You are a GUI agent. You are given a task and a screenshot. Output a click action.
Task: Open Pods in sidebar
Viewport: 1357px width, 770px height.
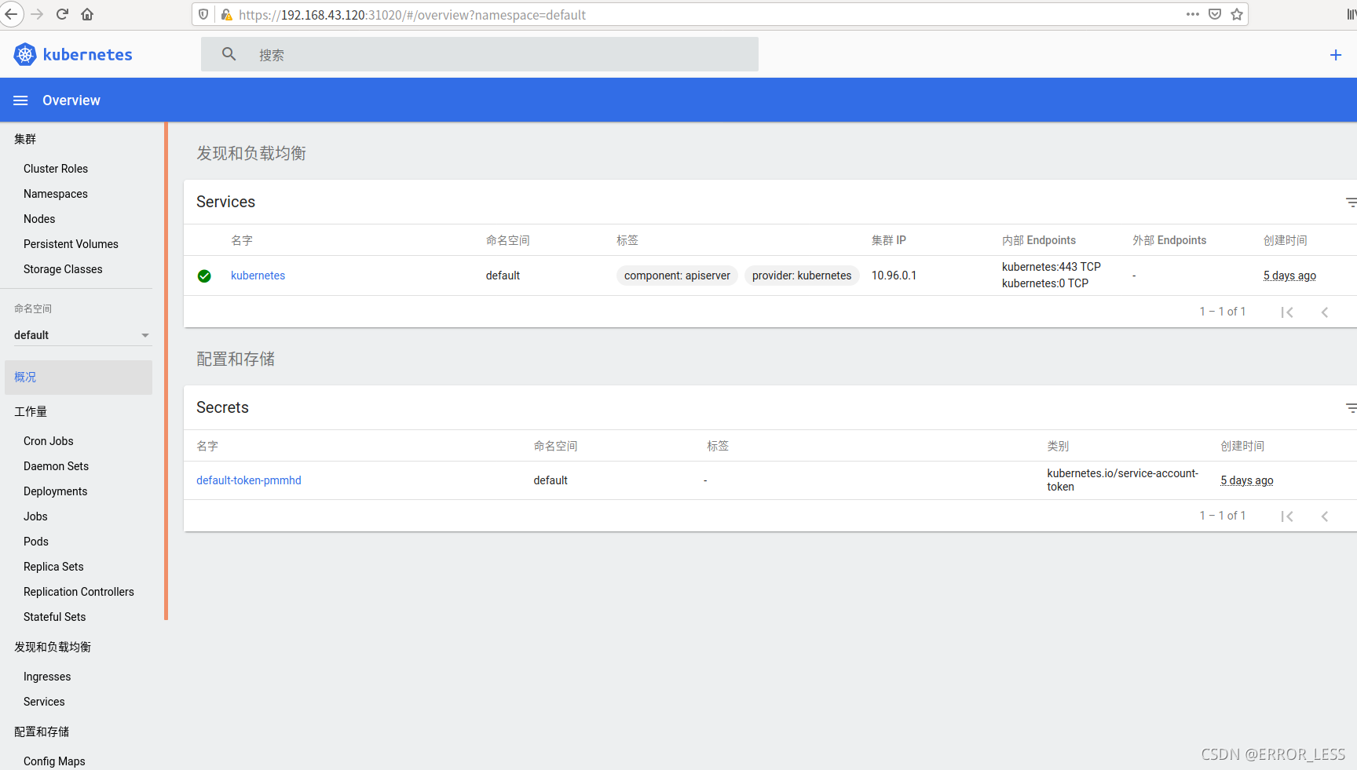pyautogui.click(x=36, y=542)
